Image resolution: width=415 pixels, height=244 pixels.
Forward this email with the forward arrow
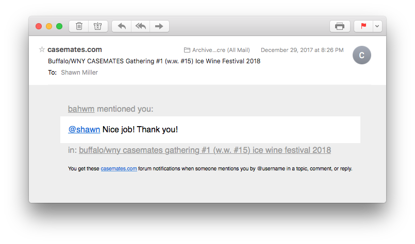(x=159, y=26)
